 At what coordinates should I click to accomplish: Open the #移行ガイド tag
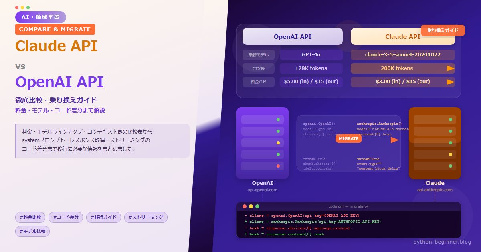pyautogui.click(x=104, y=217)
